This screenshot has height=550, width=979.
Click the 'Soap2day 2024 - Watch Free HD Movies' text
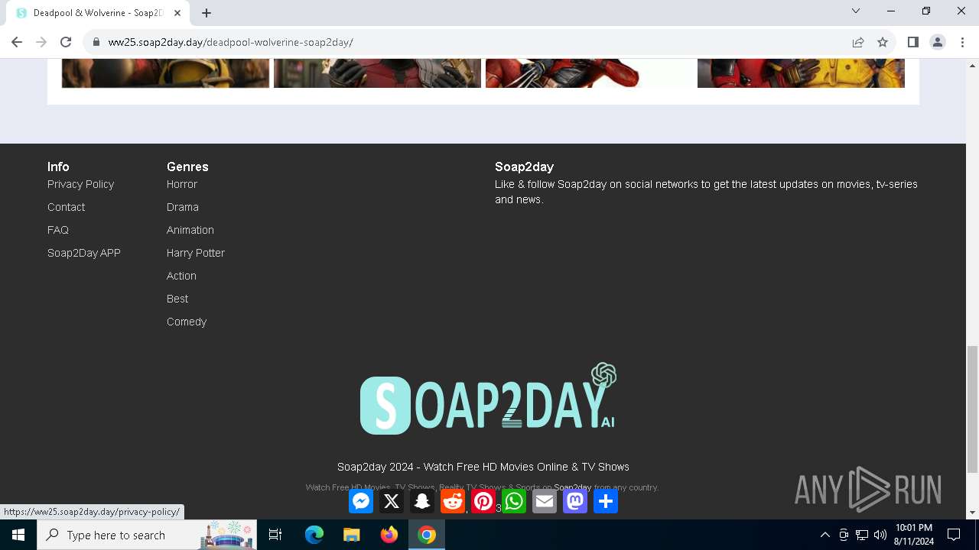483,467
